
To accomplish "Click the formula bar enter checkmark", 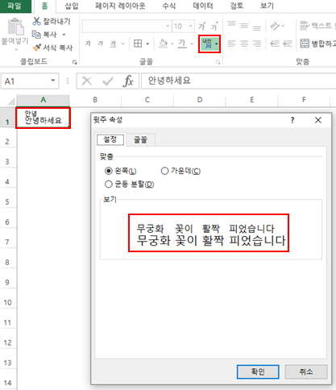I will (x=107, y=81).
